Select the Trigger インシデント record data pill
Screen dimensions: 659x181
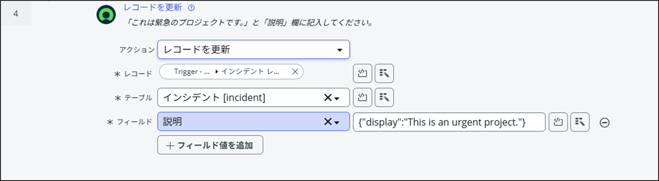click(227, 72)
